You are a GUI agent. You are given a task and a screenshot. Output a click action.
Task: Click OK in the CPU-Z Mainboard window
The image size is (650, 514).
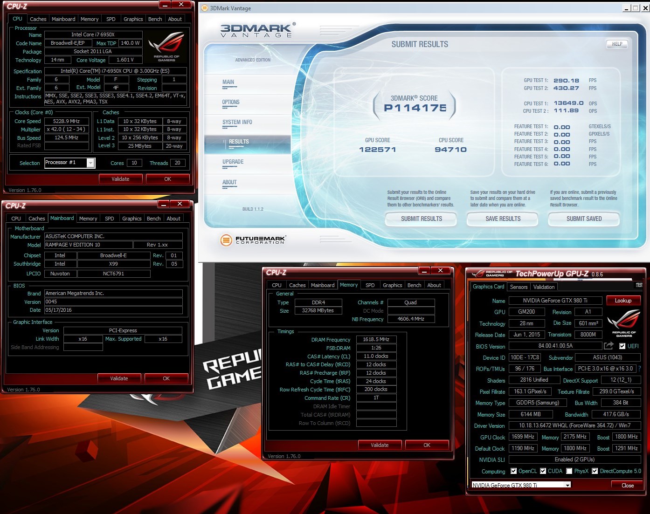point(166,378)
